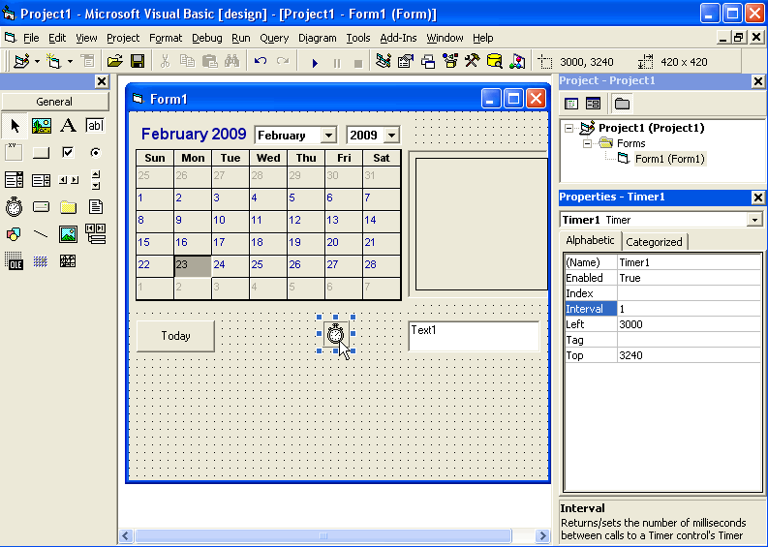
Task: Close the Toolbox panel
Action: pyautogui.click(x=102, y=81)
